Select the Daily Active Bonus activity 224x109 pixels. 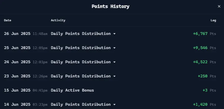point(72,90)
